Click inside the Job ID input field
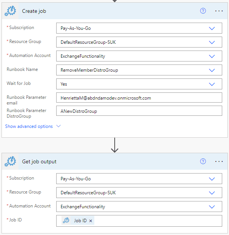This screenshot has width=229, height=235. pos(139,221)
